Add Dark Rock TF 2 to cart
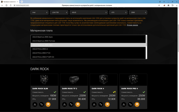The image size is (179, 112). coord(78,104)
